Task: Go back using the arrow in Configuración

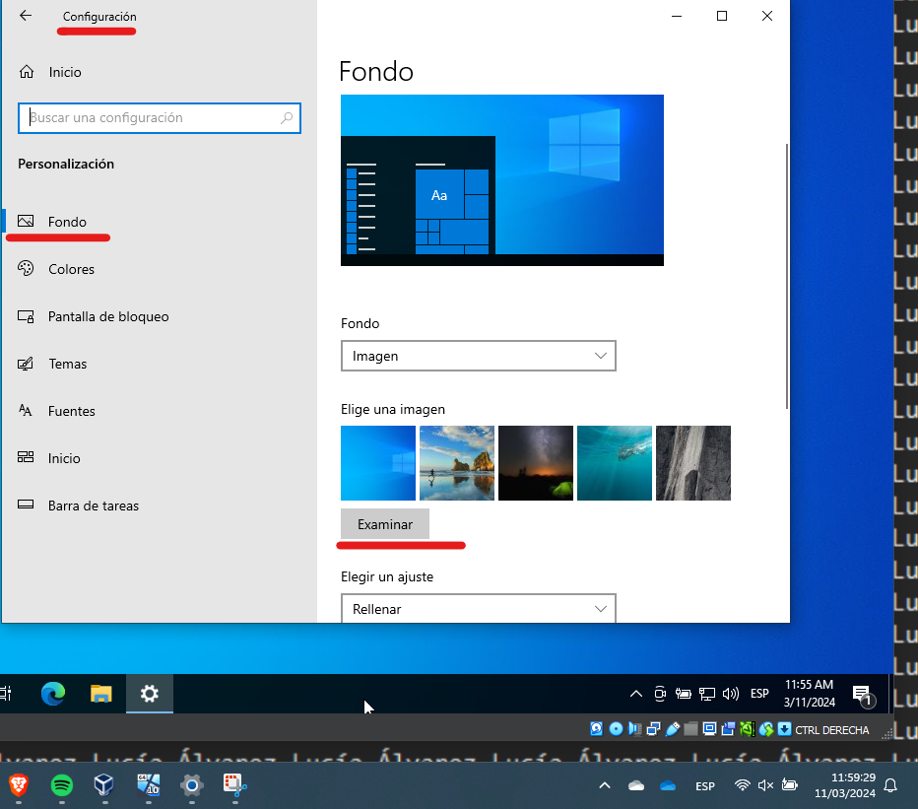Action: pos(27,16)
